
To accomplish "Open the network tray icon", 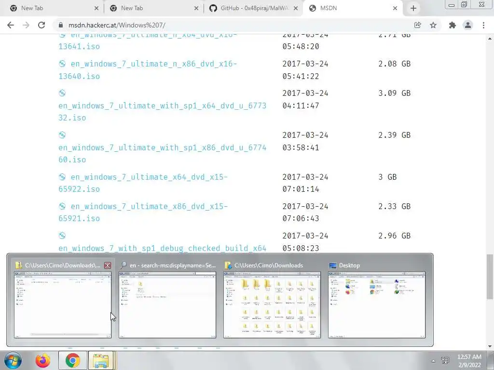I will [445, 360].
